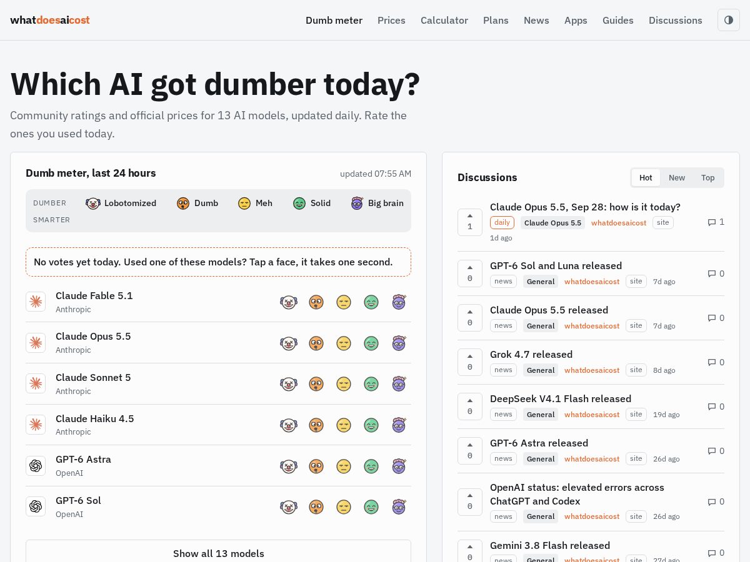The width and height of the screenshot is (750, 562).
Task: Open the Dumb meter nav item
Action: tap(334, 20)
